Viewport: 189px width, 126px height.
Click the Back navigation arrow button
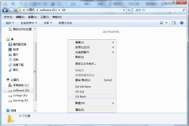pyautogui.click(x=5, y=10)
